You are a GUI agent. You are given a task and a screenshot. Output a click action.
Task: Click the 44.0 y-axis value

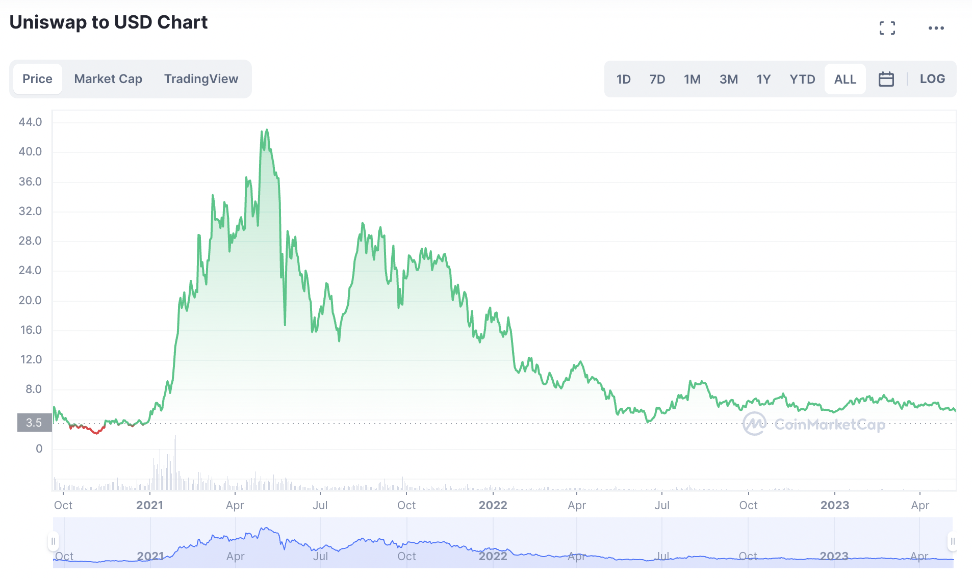(30, 122)
